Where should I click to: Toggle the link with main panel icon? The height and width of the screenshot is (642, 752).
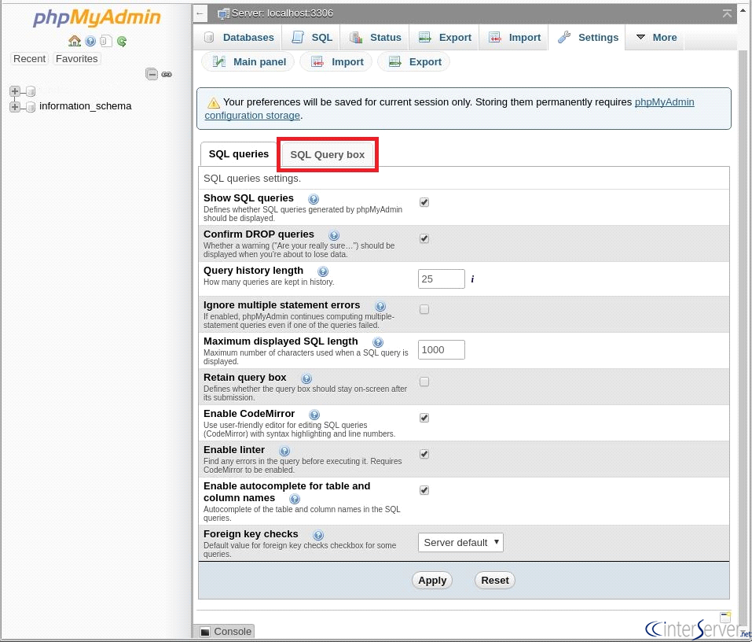(167, 75)
